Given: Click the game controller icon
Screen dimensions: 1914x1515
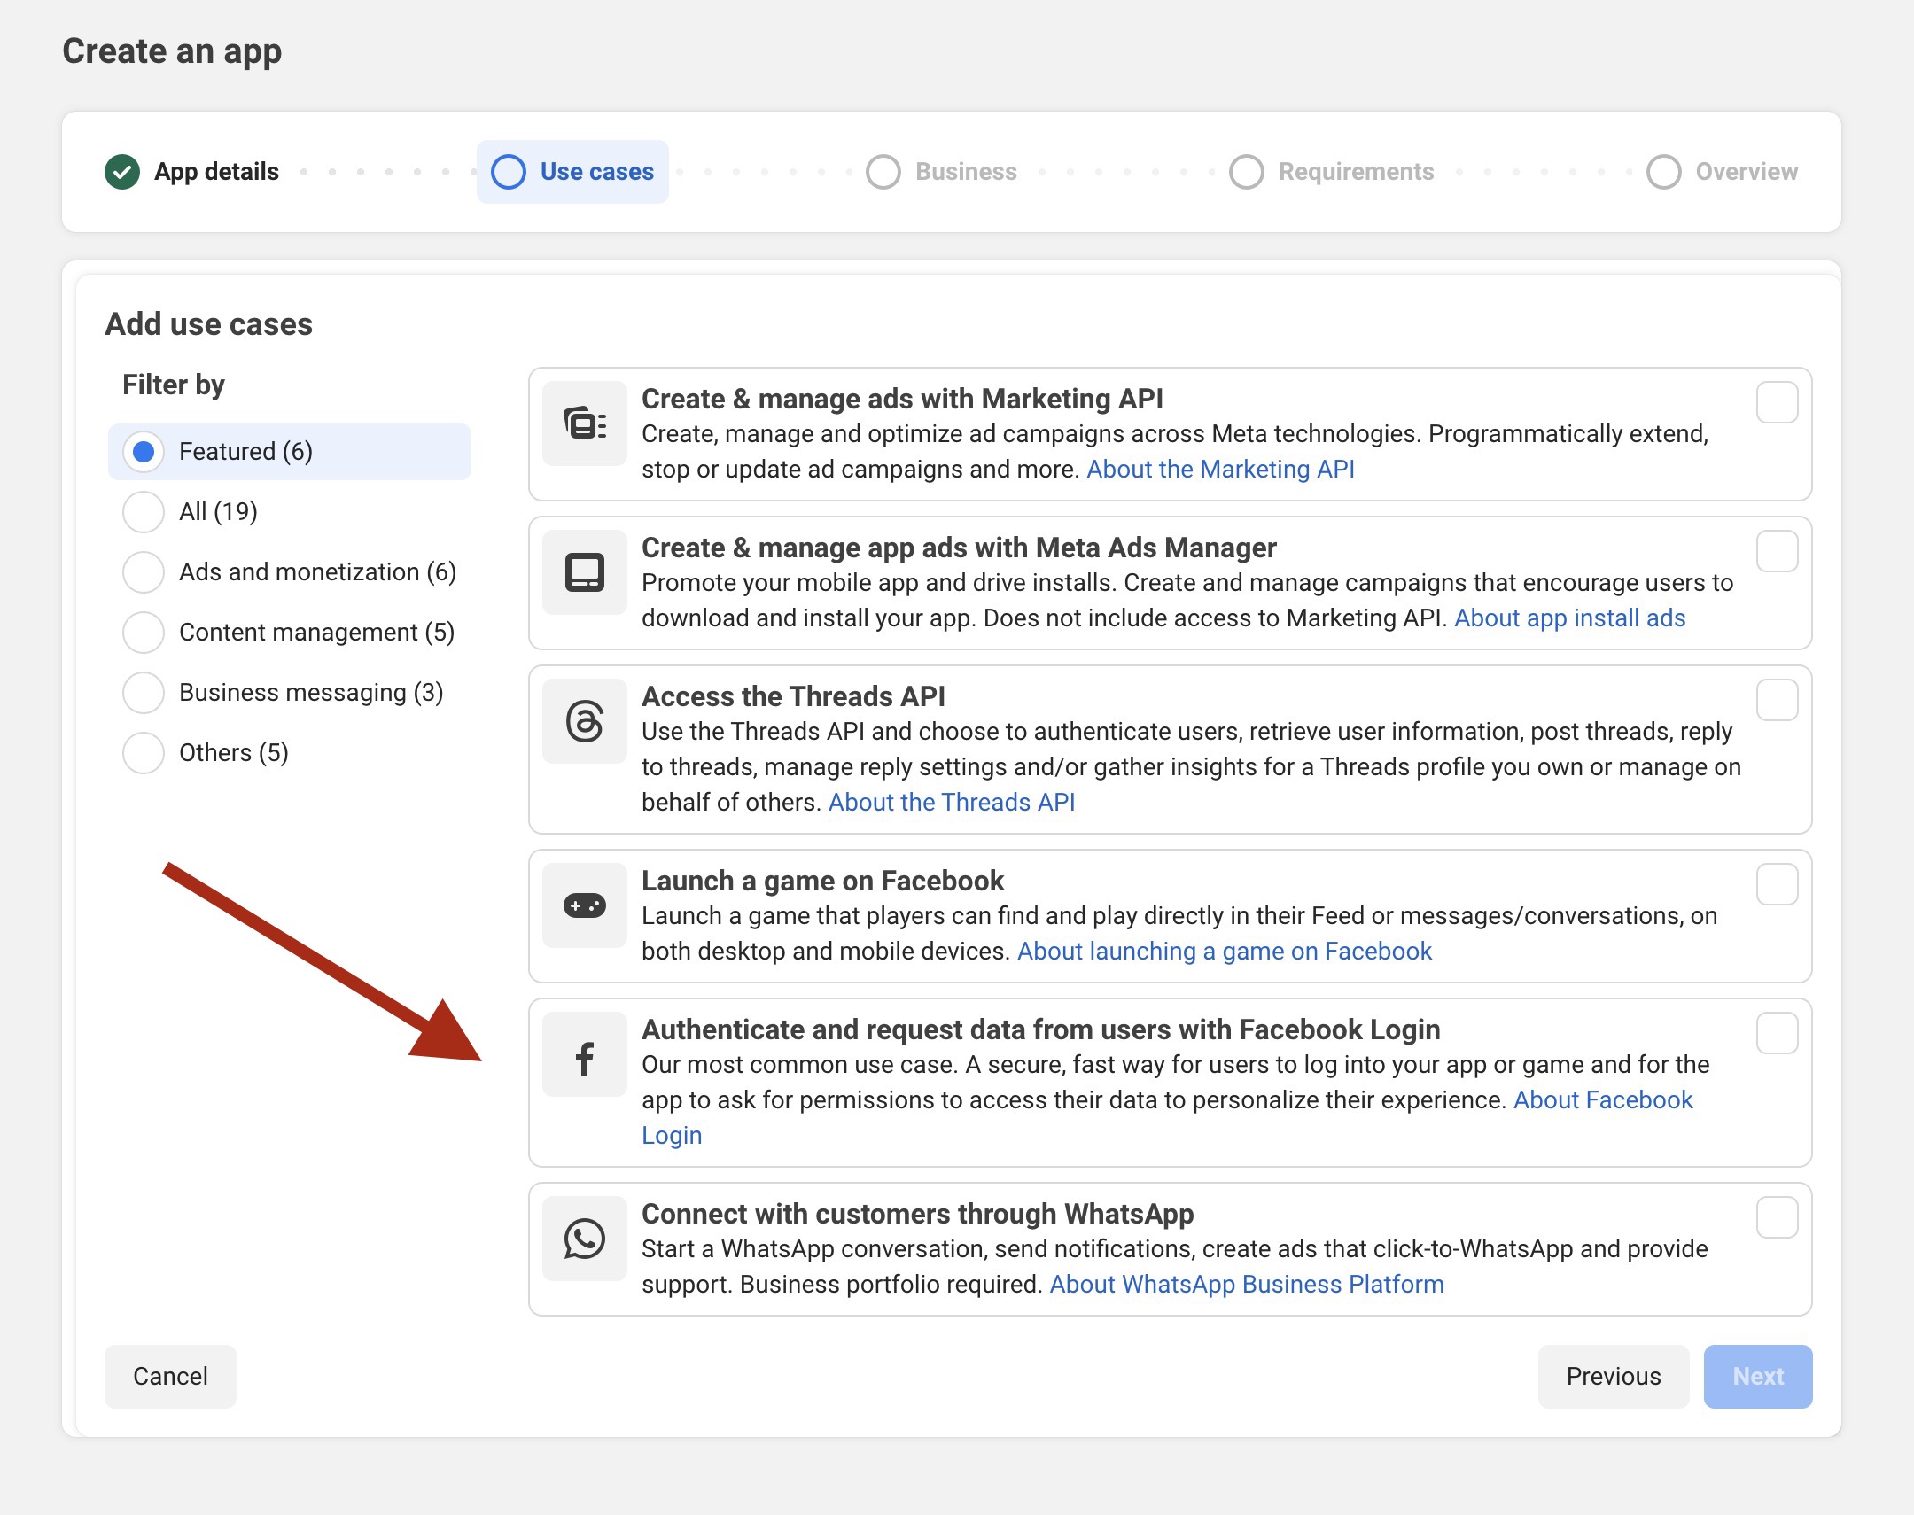Looking at the screenshot, I should click(x=585, y=905).
